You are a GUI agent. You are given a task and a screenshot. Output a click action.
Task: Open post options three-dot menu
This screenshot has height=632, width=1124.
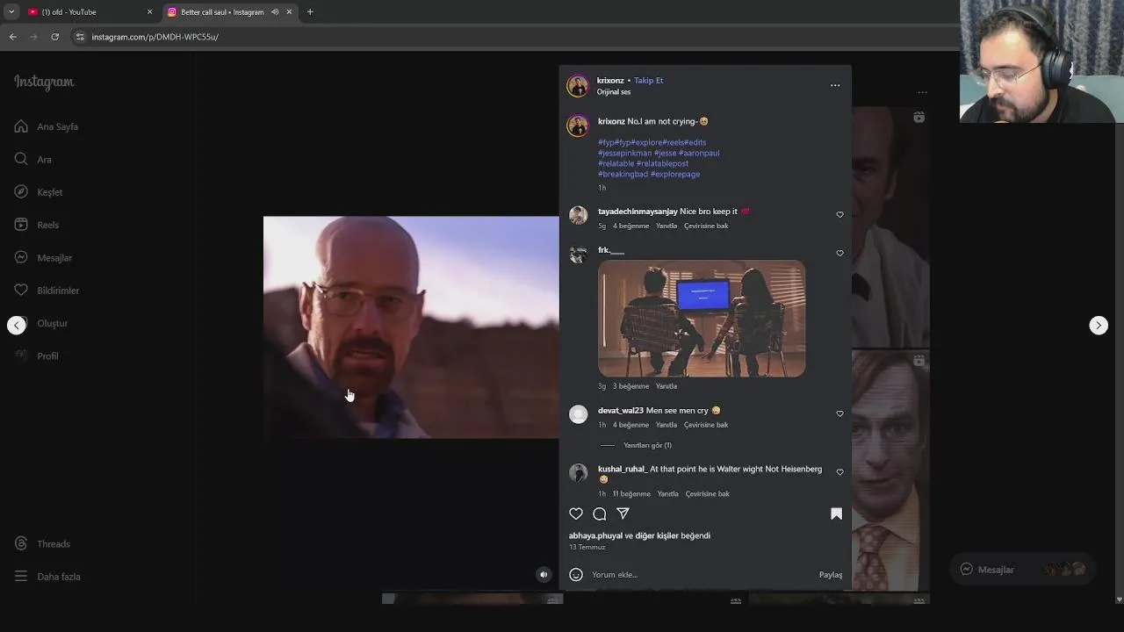coord(835,85)
